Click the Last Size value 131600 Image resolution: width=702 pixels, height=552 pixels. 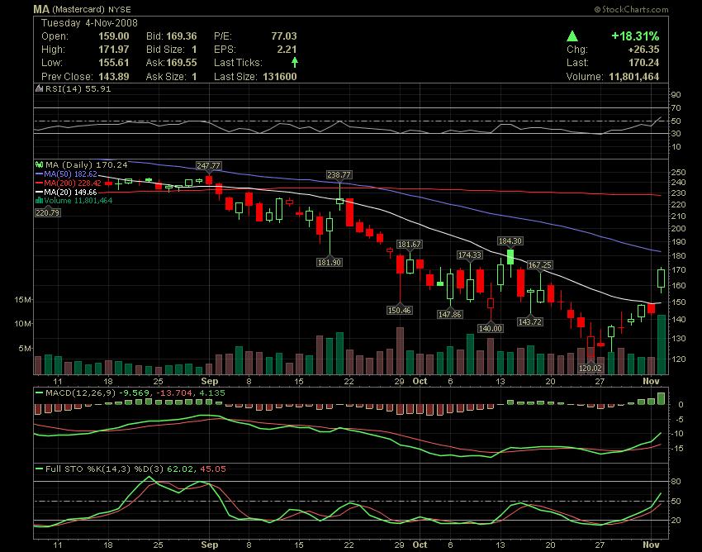click(279, 77)
